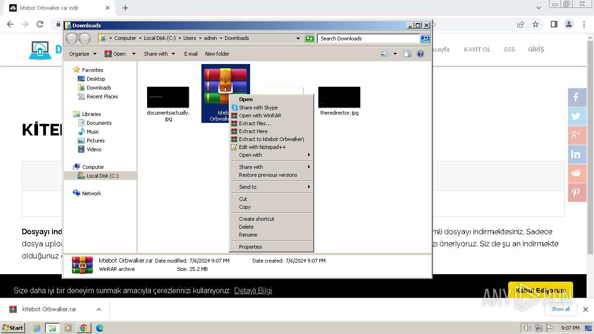
Task: Choose Delete in the context menu
Action: pos(272,227)
